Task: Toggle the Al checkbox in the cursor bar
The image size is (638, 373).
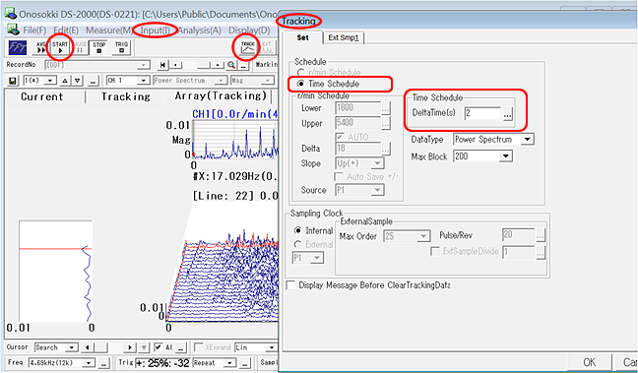Action: pyautogui.click(x=159, y=347)
